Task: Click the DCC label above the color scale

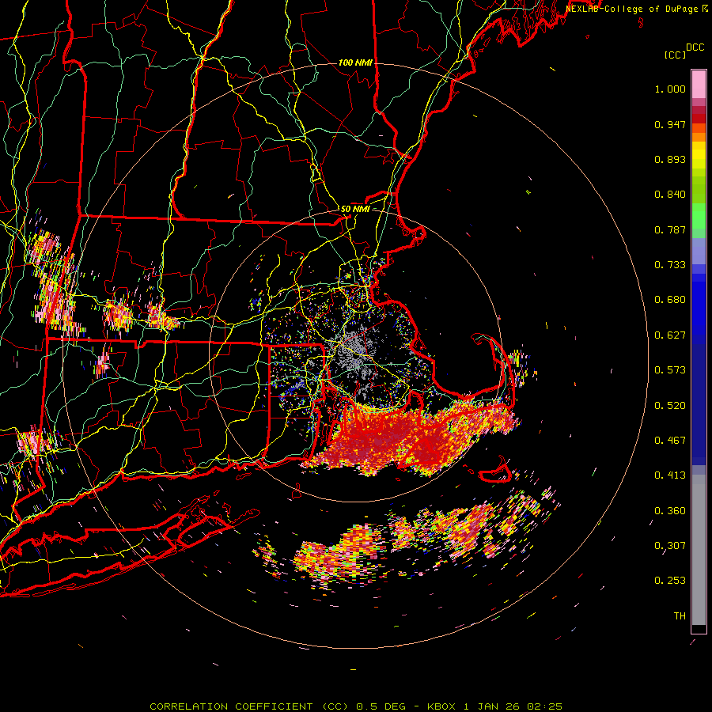Action: coord(695,47)
